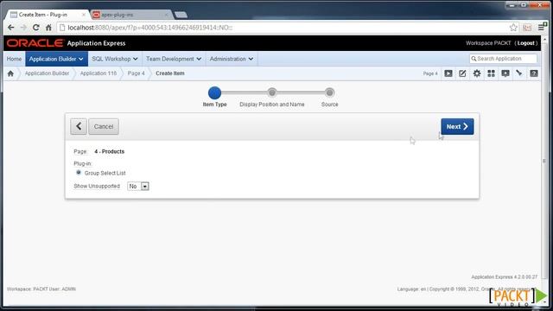Open the Show Unsupported dropdown
Image resolution: width=553 pixels, height=311 pixels.
click(x=138, y=187)
